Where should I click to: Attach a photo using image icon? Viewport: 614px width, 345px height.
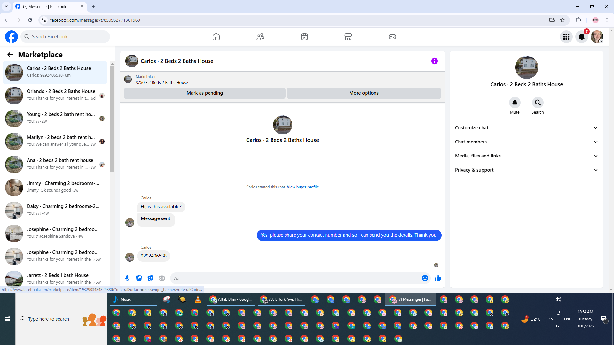pos(139,278)
